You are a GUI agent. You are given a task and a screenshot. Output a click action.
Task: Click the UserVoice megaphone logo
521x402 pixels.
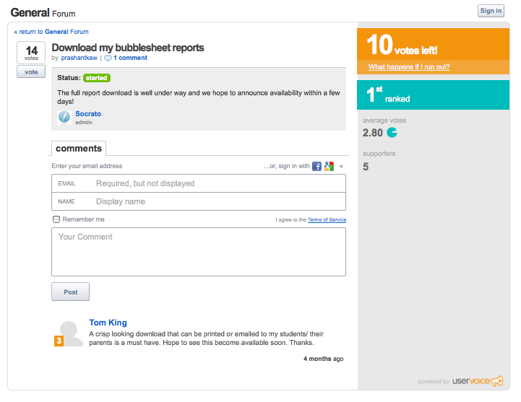(497, 381)
